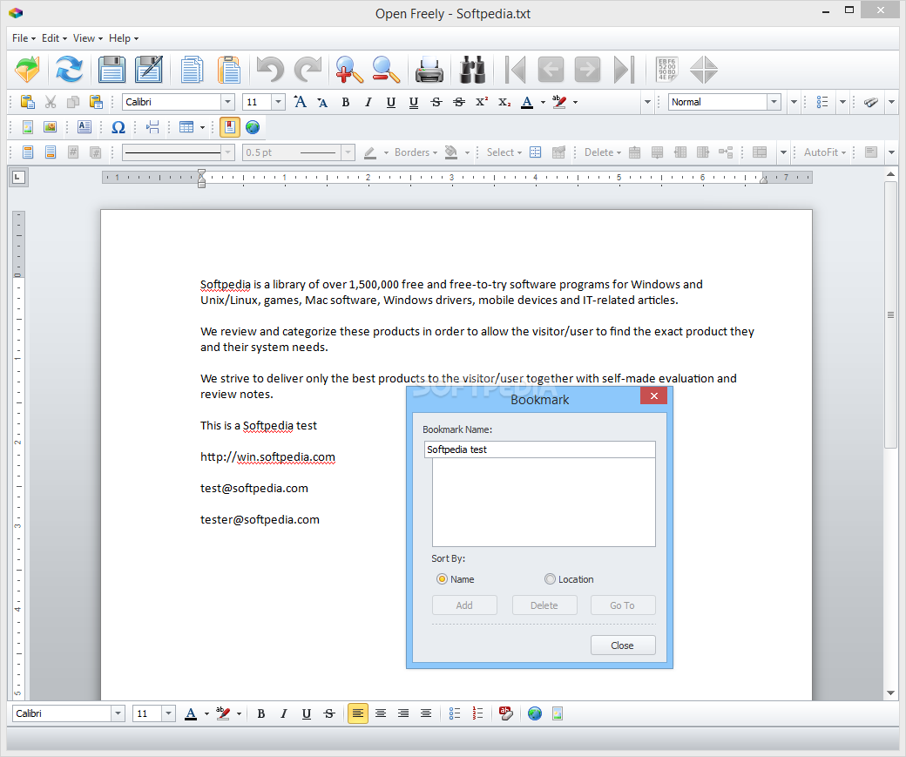
Task: Click the Save floppy disk icon
Action: pyautogui.click(x=112, y=70)
